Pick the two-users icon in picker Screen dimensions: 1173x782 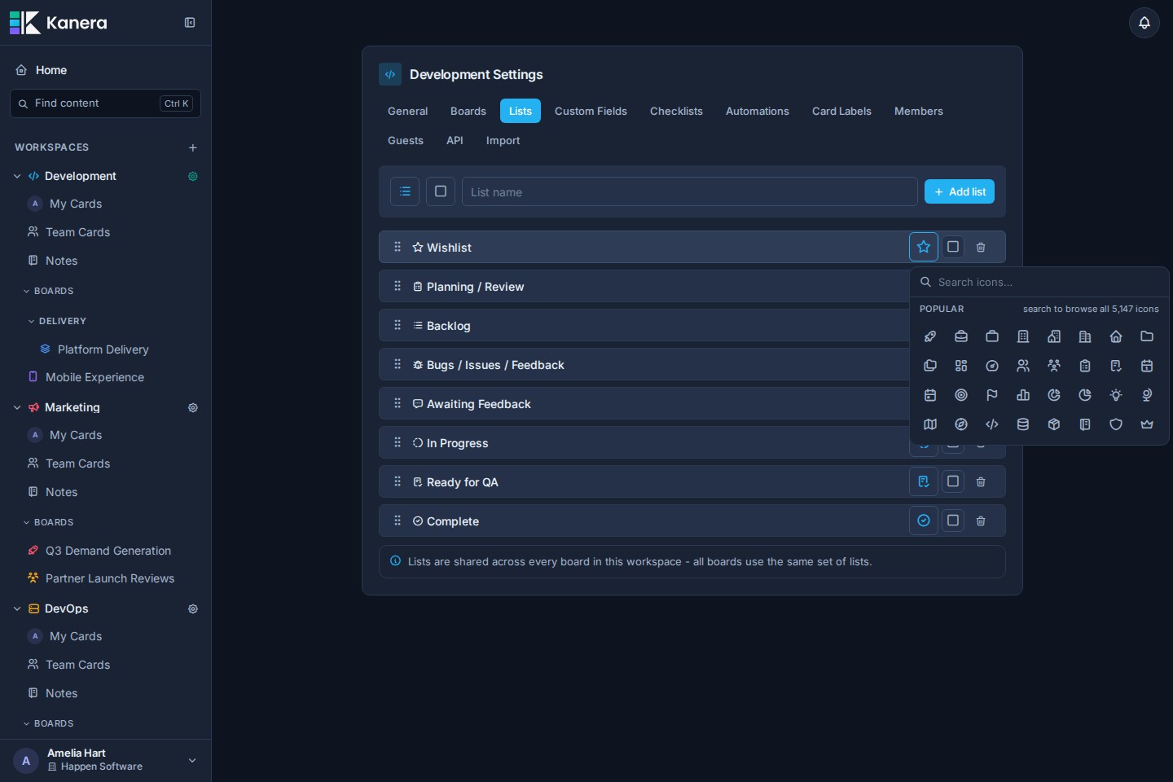[x=1023, y=366]
